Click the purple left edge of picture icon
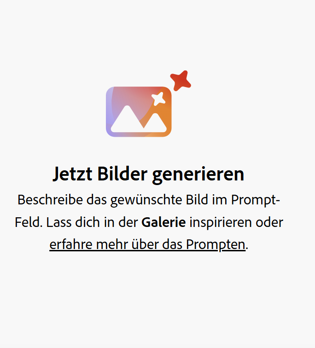The height and width of the screenshot is (348, 315). [109, 112]
